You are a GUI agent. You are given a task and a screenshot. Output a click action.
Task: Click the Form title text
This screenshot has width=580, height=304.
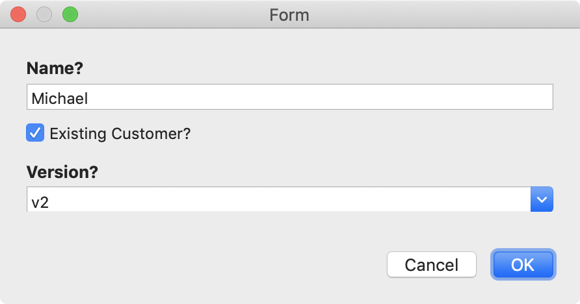point(289,15)
